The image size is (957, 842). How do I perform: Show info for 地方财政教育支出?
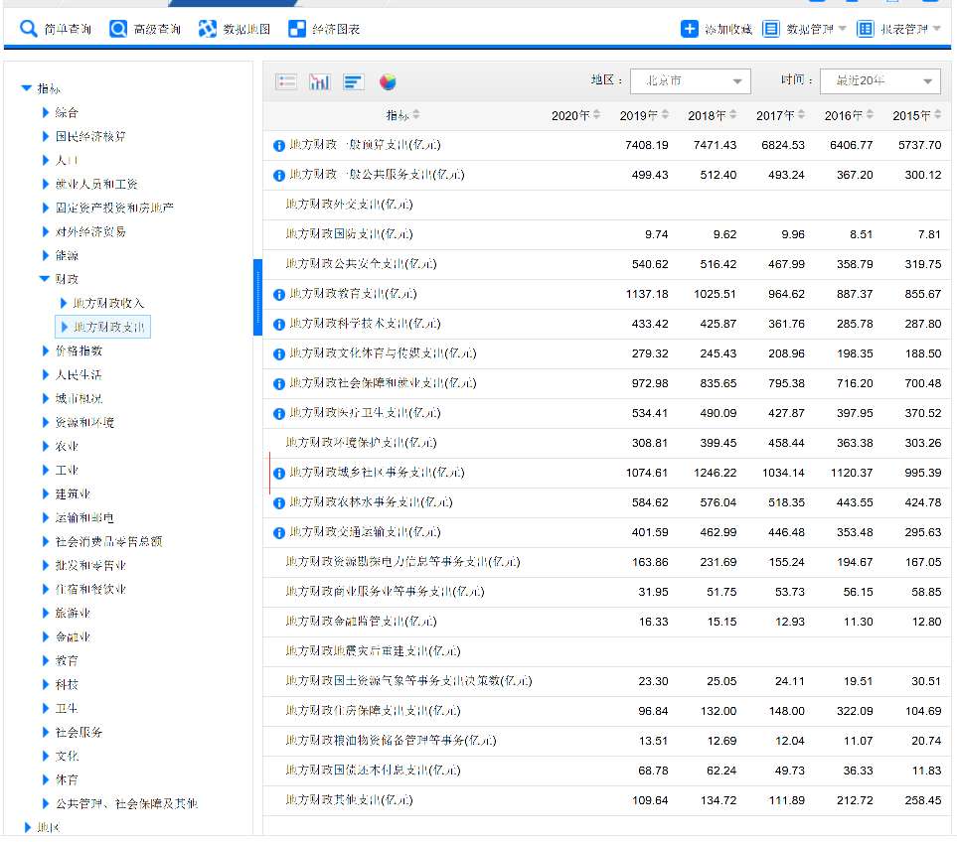pyautogui.click(x=279, y=295)
